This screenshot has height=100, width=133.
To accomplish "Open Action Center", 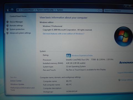I will coord(16,81).
